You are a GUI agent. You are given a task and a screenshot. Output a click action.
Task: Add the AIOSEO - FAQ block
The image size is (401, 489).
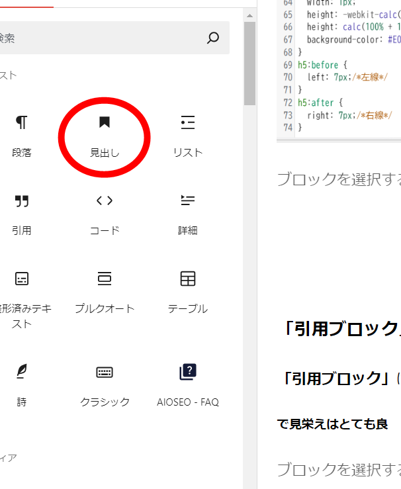[x=187, y=384]
